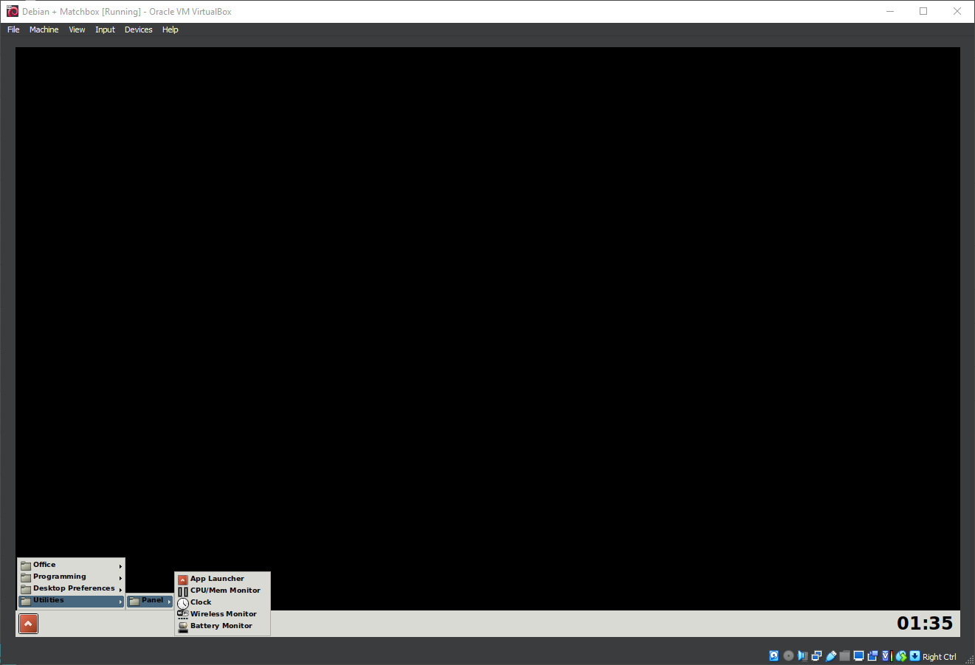Open the Devices menu
Viewport: 975px width, 665px height.
click(x=138, y=29)
